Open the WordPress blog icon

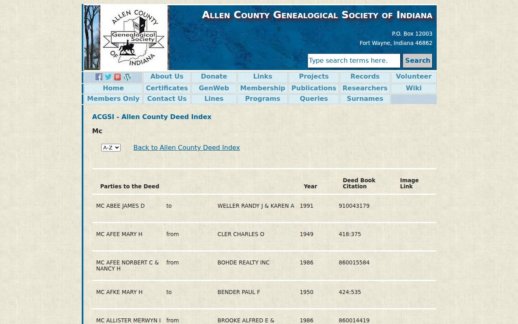click(x=127, y=77)
